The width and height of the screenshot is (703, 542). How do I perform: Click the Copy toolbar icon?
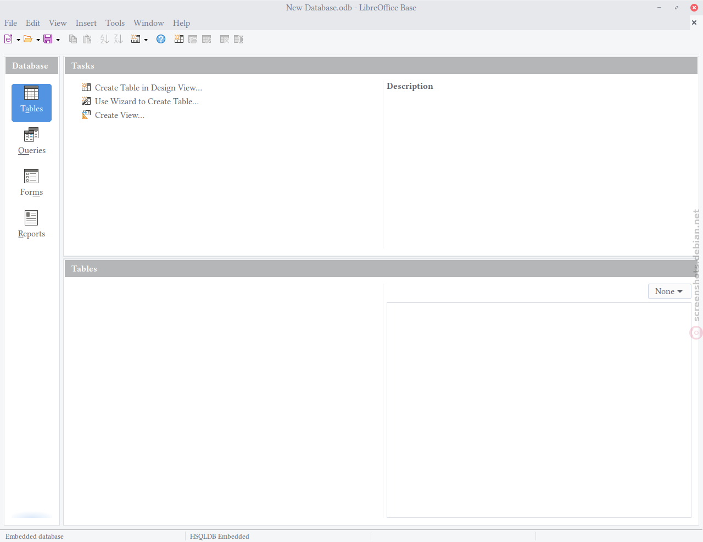pos(73,39)
